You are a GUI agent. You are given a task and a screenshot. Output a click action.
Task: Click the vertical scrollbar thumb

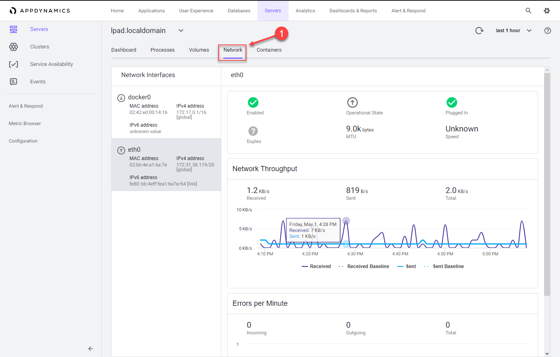click(x=547, y=185)
